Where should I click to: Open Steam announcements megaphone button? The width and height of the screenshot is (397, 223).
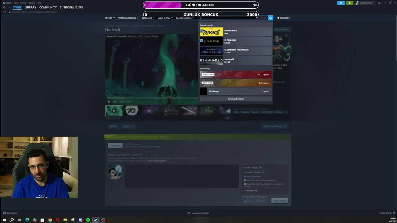tap(341, 3)
